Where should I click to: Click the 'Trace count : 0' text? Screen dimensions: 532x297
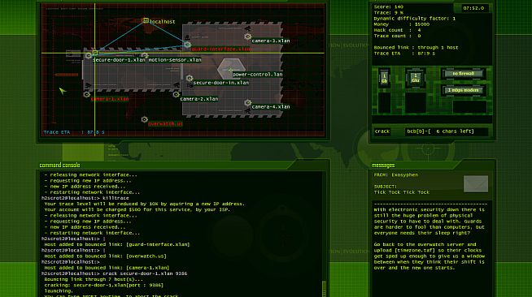point(397,36)
